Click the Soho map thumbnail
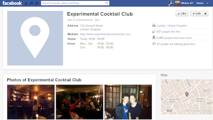 click(x=187, y=97)
